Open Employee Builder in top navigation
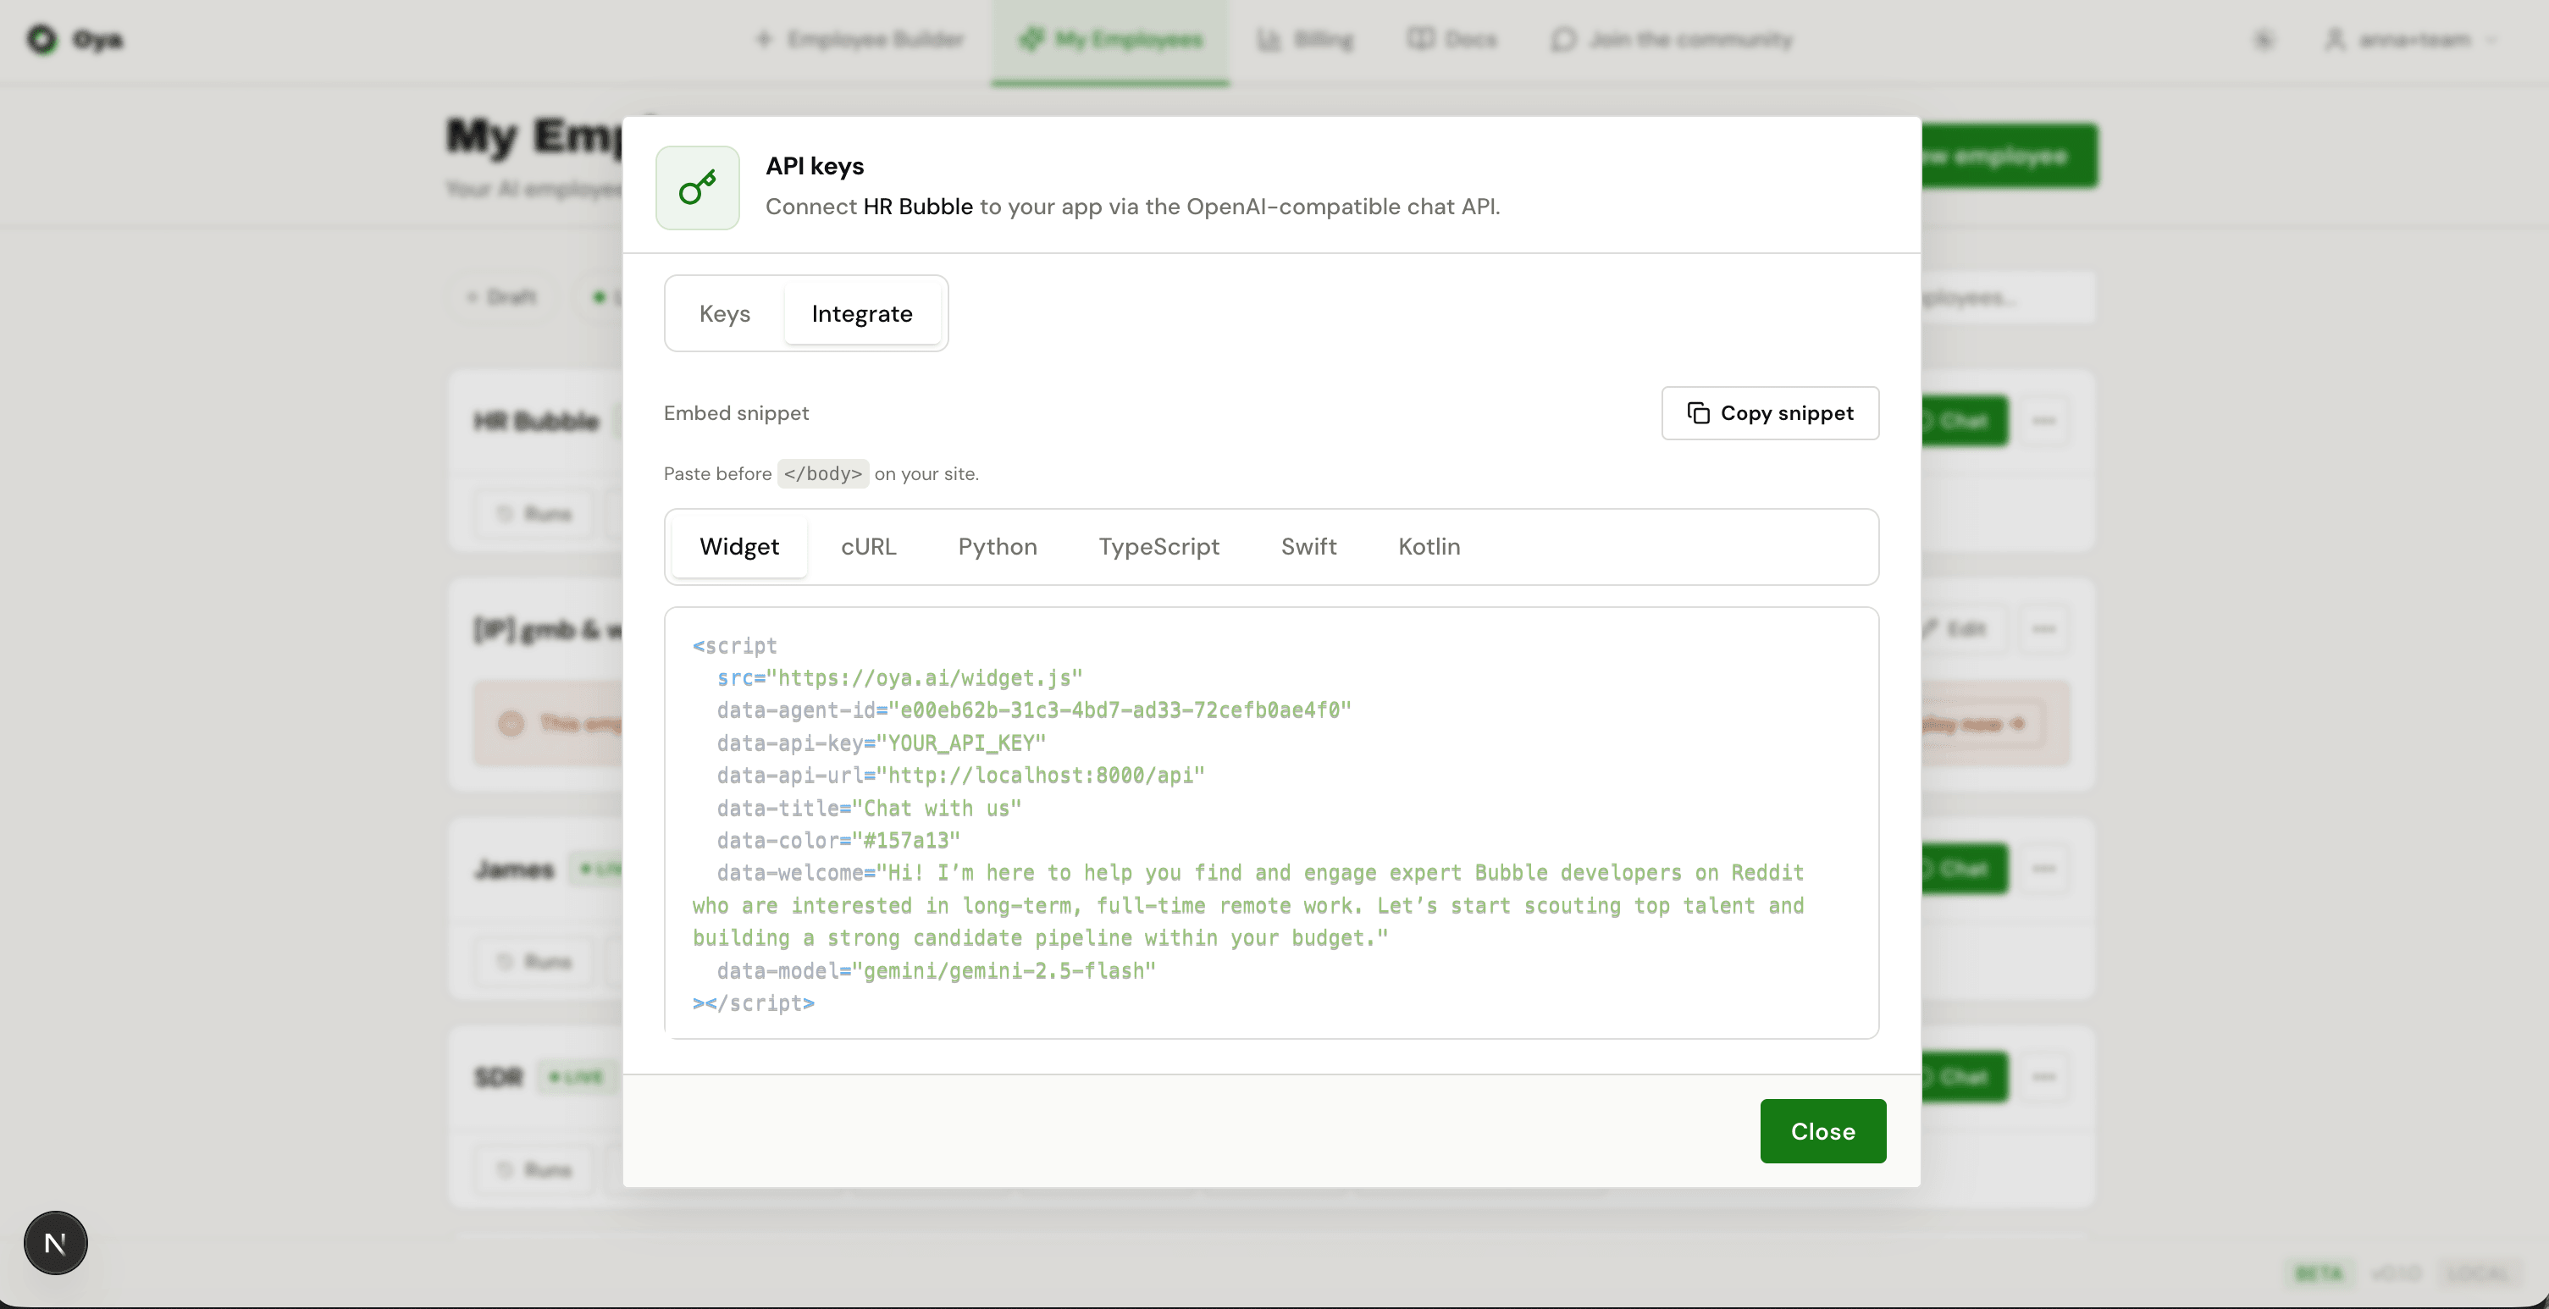This screenshot has width=2549, height=1309. click(x=859, y=40)
